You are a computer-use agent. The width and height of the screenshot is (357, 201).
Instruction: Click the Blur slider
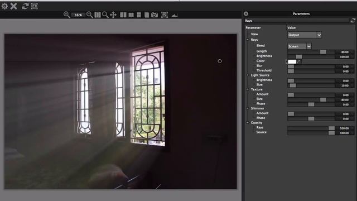[311, 66]
